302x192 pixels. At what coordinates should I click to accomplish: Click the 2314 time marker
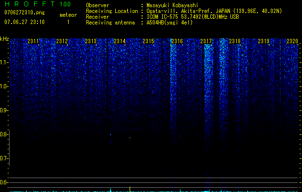click(x=120, y=41)
